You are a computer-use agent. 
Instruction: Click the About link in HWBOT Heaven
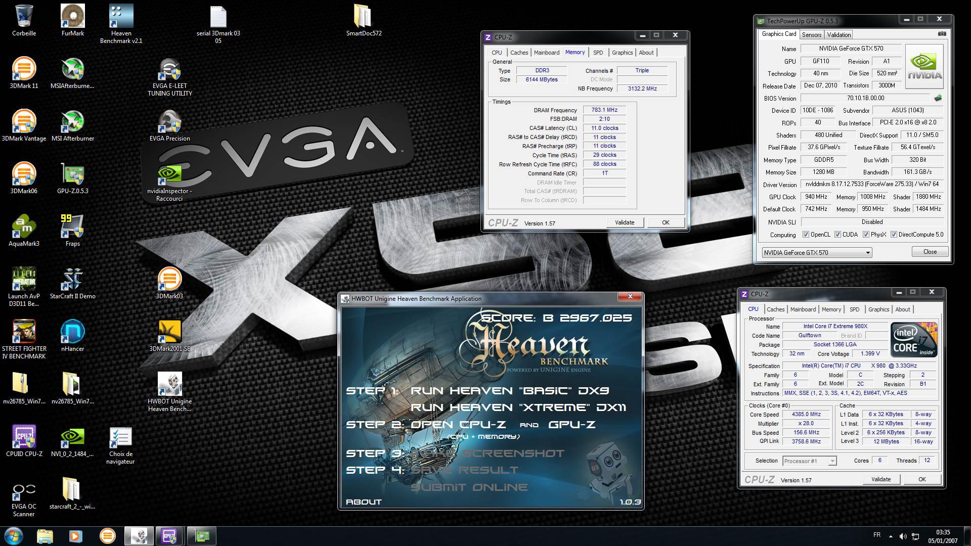click(x=364, y=502)
